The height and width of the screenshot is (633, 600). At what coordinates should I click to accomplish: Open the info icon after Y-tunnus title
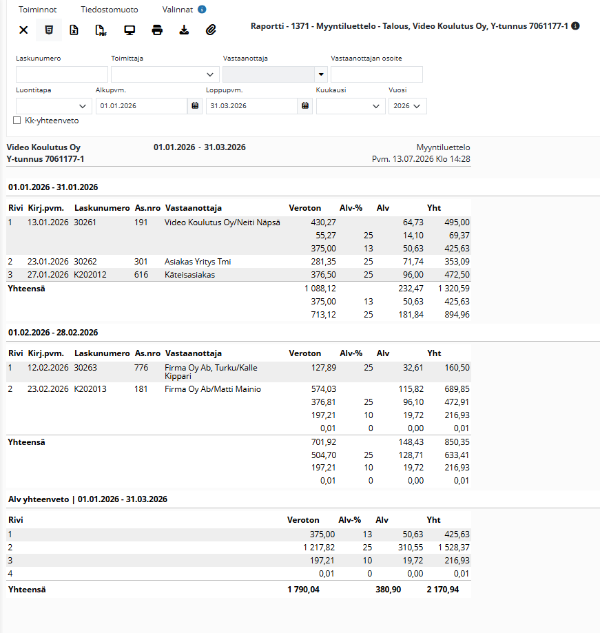(x=576, y=26)
